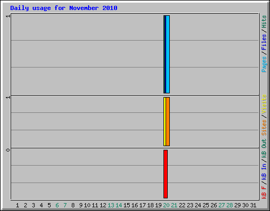Click the green day 21 label
The image size is (270, 211).
click(174, 205)
